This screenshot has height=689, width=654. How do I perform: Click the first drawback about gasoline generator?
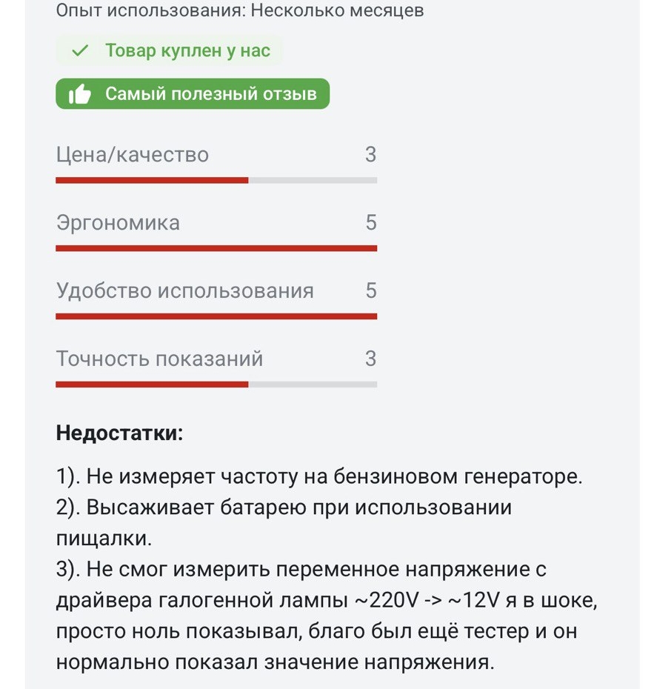319,477
